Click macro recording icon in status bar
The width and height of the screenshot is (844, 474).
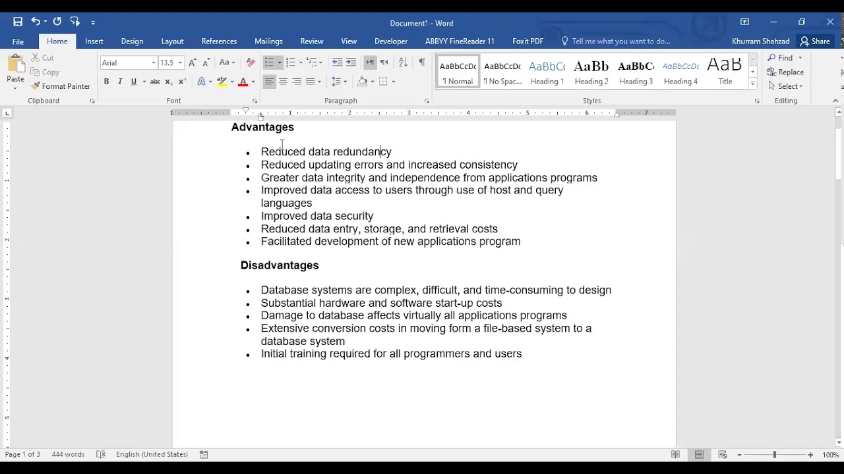[204, 454]
